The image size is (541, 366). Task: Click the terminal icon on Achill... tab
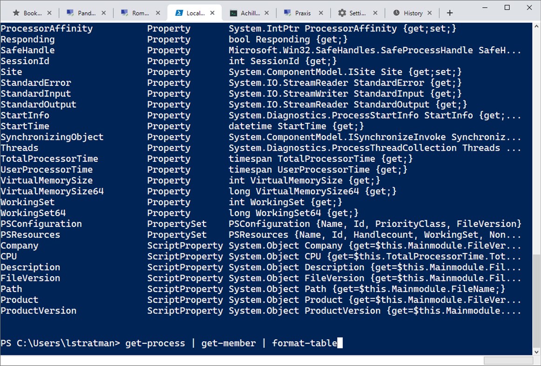[233, 13]
